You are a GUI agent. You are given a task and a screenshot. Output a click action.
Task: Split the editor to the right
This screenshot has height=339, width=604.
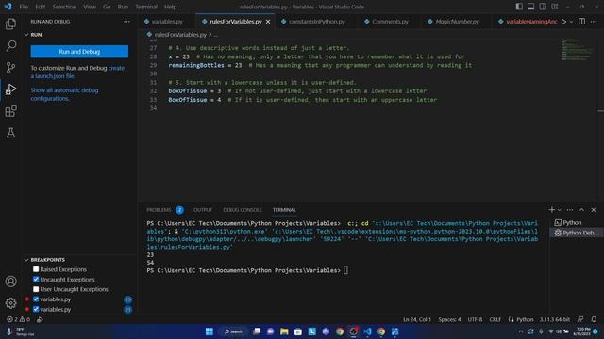[581, 22]
